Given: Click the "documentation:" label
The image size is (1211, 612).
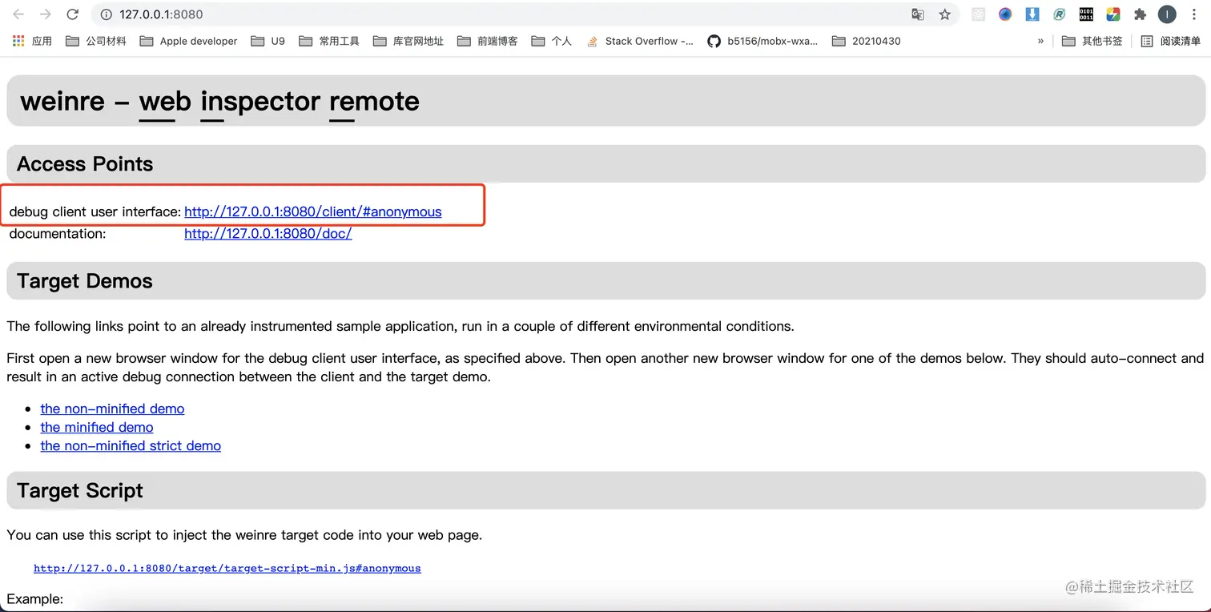Looking at the screenshot, I should 58,234.
